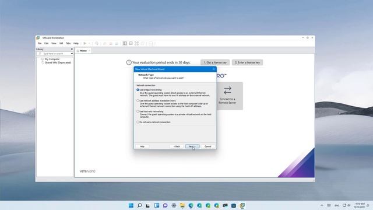Open the VM menu
This screenshot has width=373, height=210.
point(61,43)
